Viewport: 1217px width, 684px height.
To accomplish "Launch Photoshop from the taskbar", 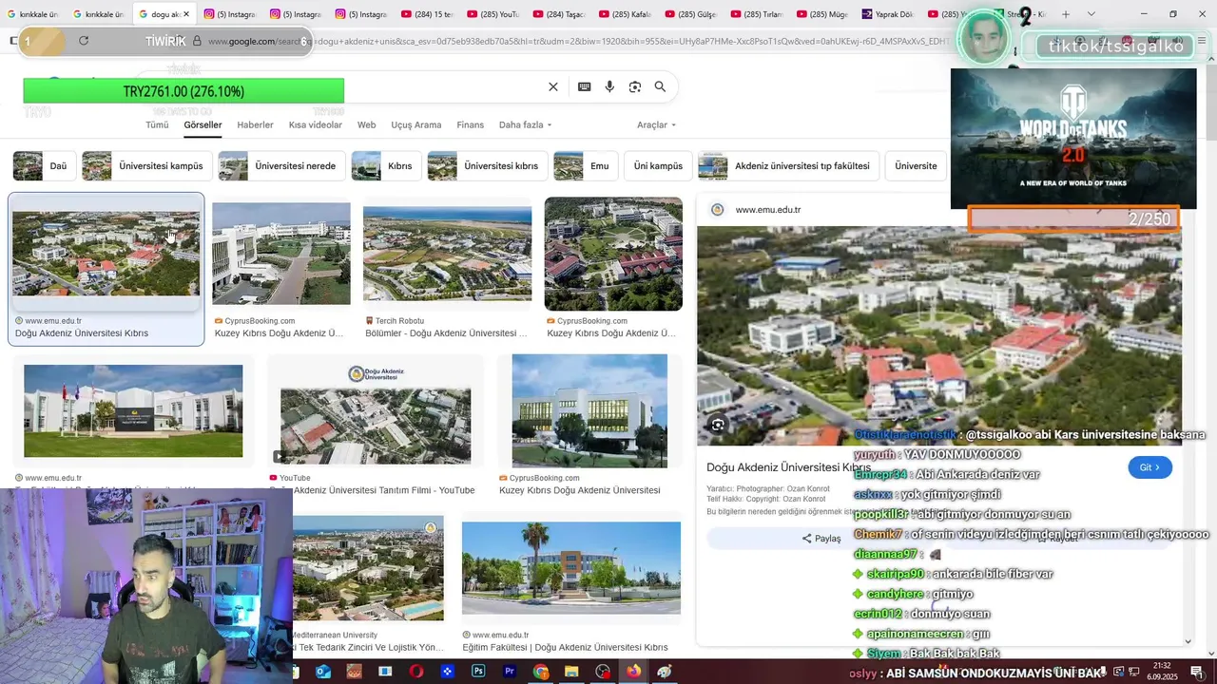I will [x=478, y=672].
